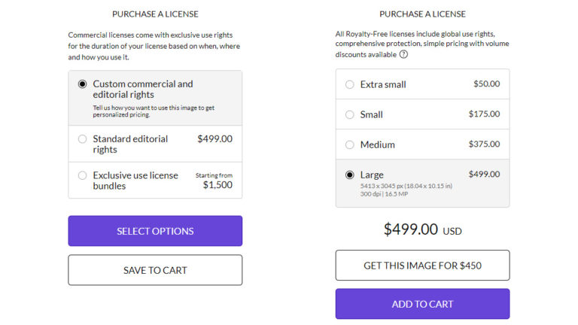The image size is (578, 325).
Task: Select Exclusive use license bundles radio
Action: 83,175
